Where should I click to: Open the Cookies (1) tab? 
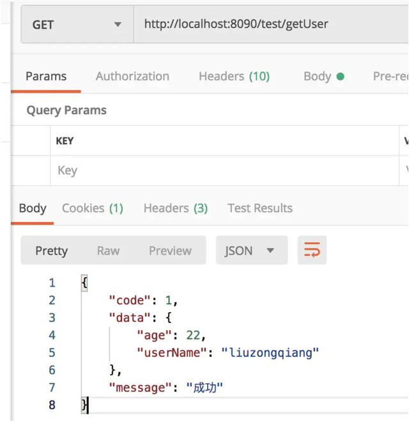pyautogui.click(x=93, y=208)
